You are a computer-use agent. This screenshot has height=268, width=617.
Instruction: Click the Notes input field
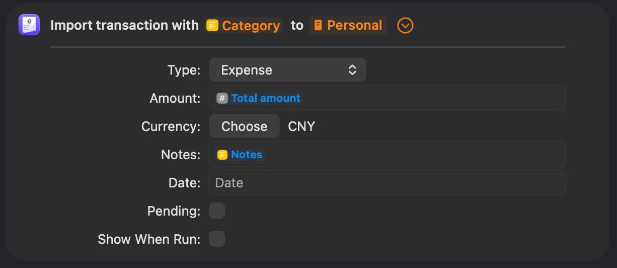click(x=387, y=154)
